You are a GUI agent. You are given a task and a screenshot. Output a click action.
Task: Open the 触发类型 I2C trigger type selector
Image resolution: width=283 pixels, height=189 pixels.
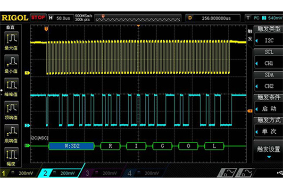[266, 35]
